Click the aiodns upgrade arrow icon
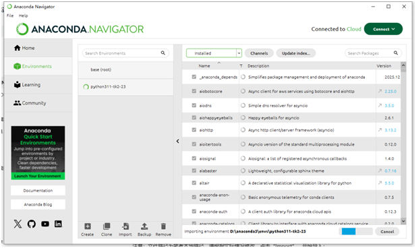Image resolution: width=416 pixels, height=248 pixels. pyautogui.click(x=380, y=106)
